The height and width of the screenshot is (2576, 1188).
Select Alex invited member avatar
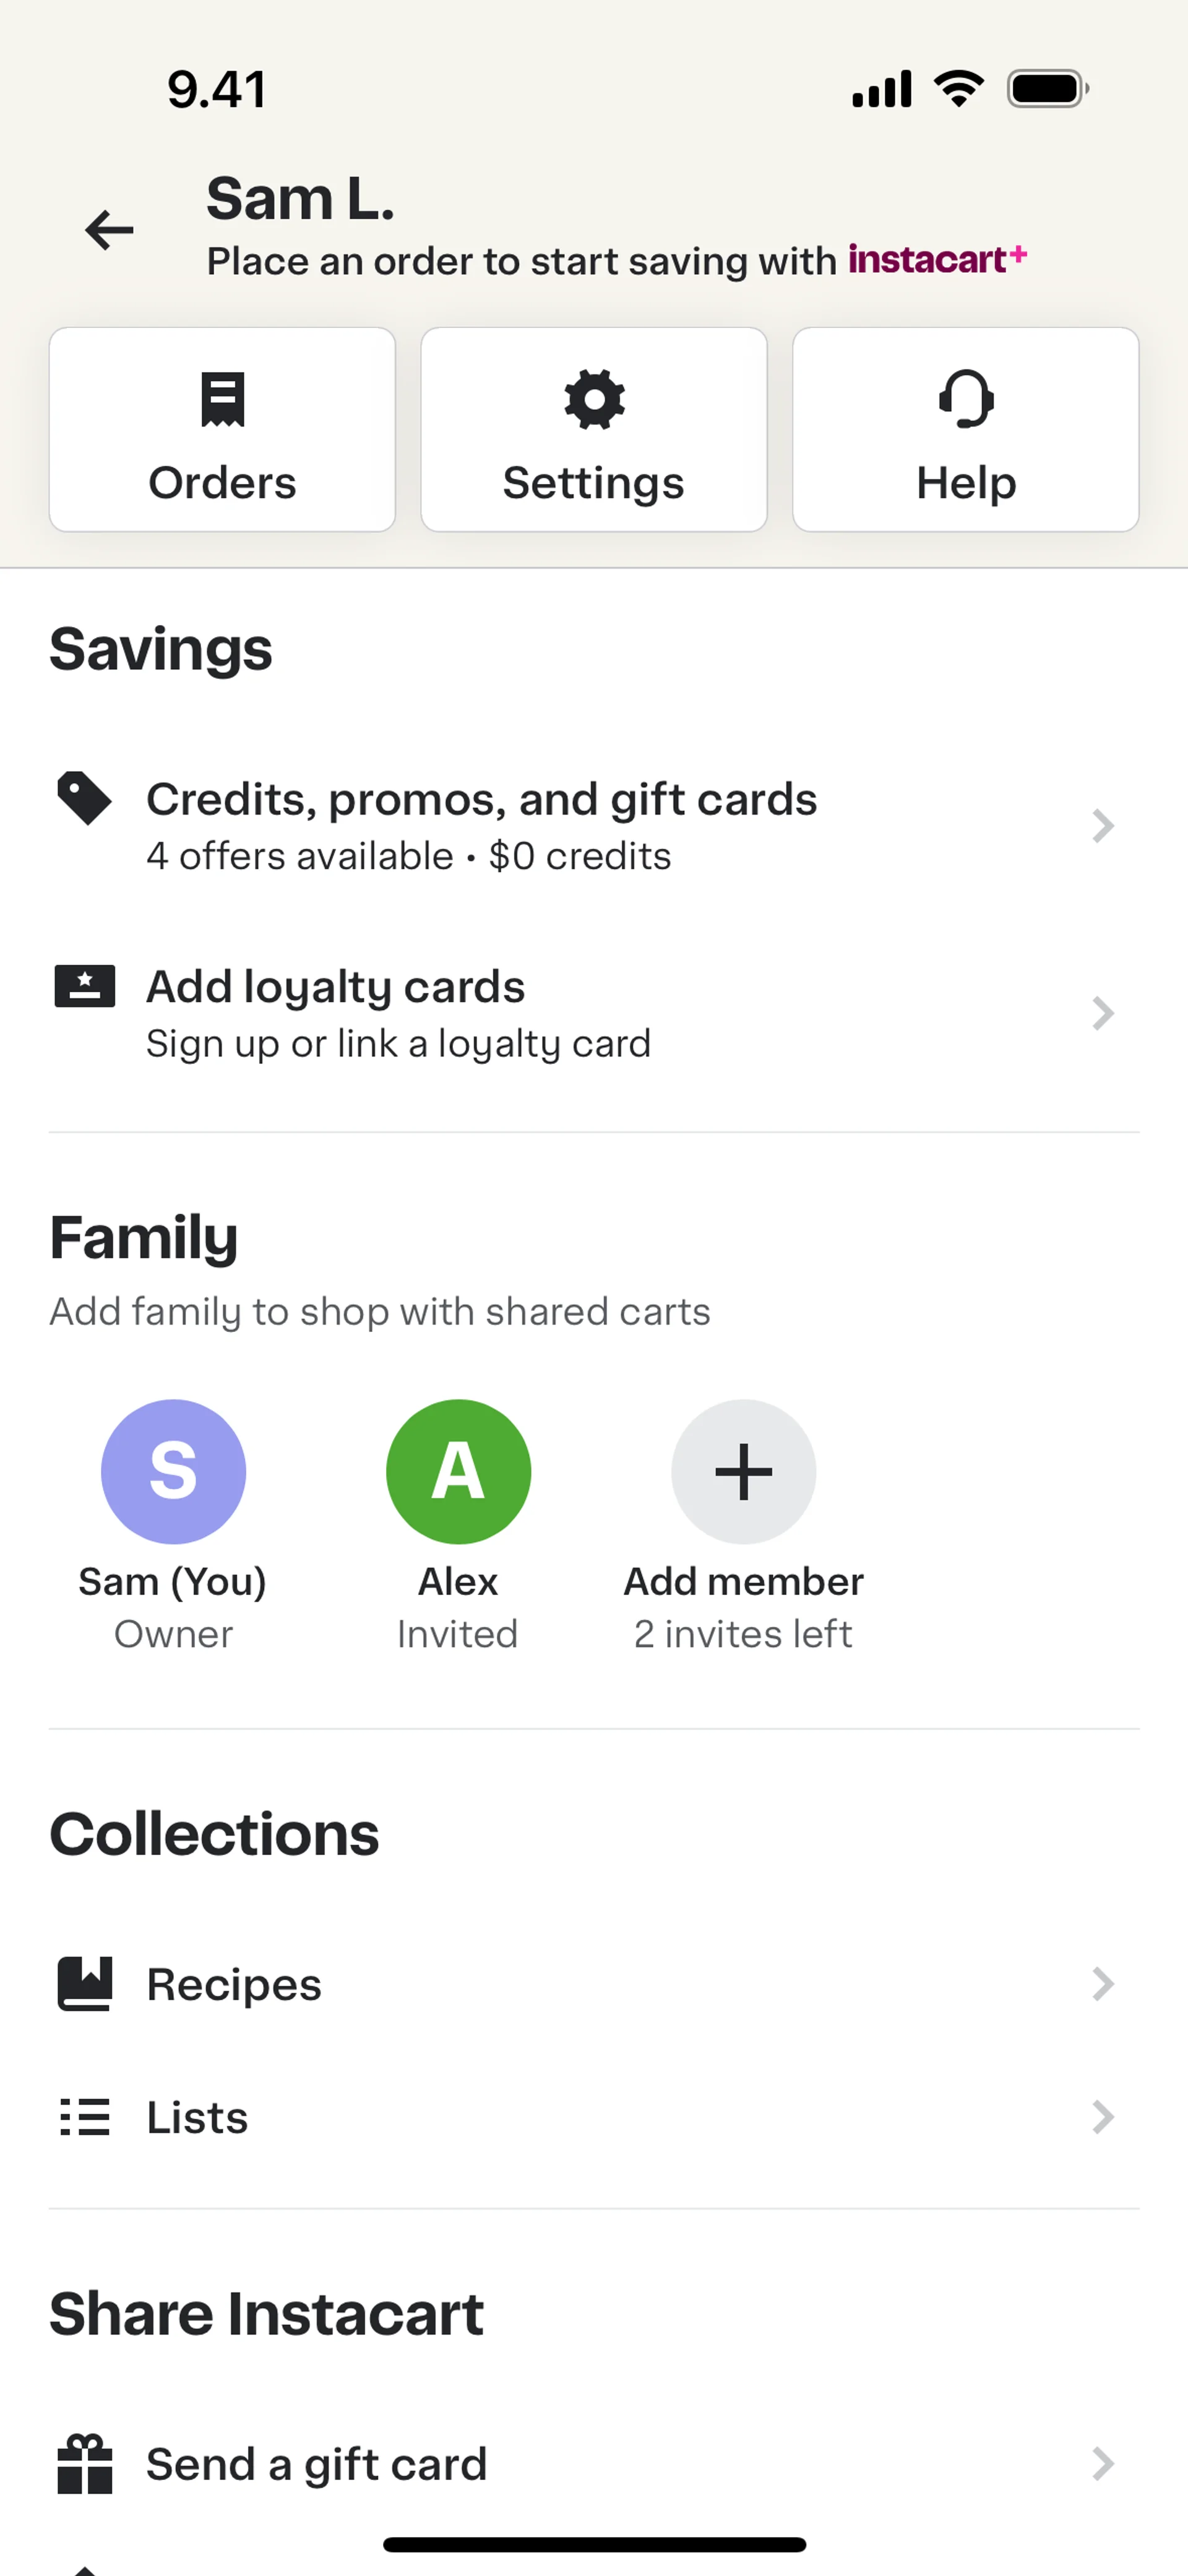pos(458,1471)
